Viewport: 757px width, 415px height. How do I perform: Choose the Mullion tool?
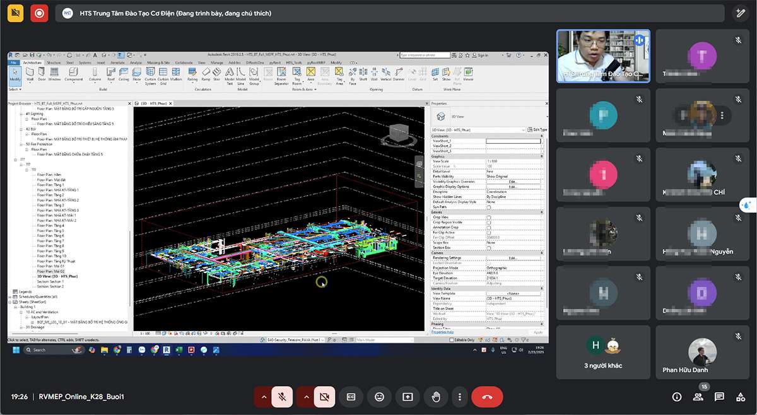[x=176, y=75]
